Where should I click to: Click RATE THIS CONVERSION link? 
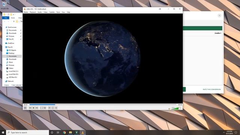(x=211, y=89)
